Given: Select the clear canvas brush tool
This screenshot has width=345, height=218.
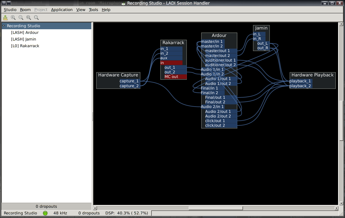Looking at the screenshot, I should [x=5, y=17].
